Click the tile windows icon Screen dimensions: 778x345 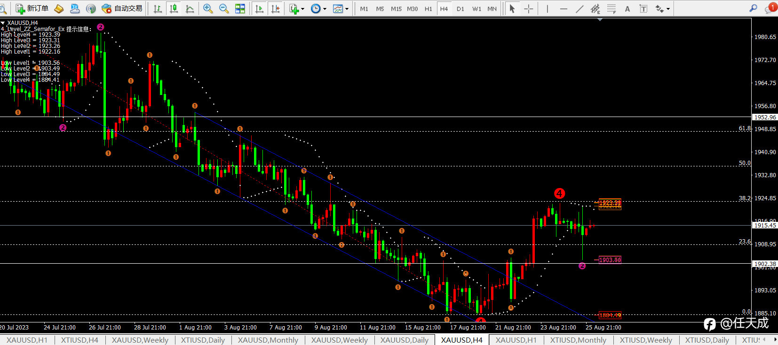(240, 8)
